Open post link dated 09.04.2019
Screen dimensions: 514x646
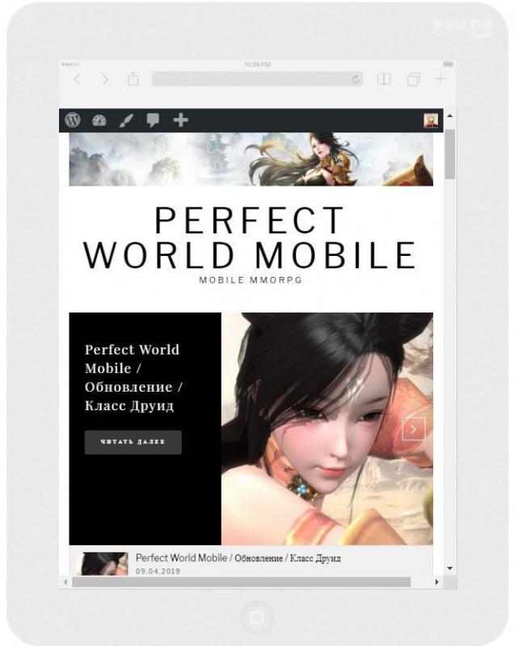(238, 558)
